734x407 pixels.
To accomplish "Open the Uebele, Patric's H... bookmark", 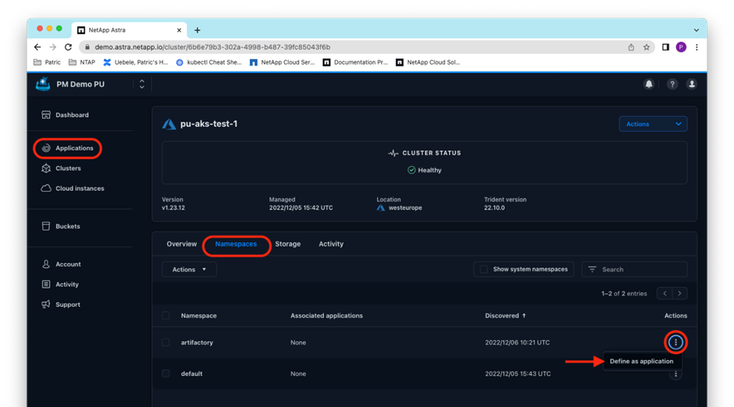I will pos(136,62).
